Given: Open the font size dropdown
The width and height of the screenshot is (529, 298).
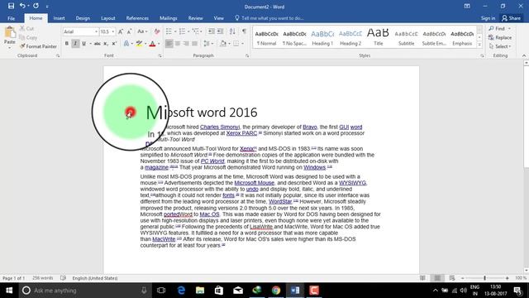Looking at the screenshot, I should [113, 31].
